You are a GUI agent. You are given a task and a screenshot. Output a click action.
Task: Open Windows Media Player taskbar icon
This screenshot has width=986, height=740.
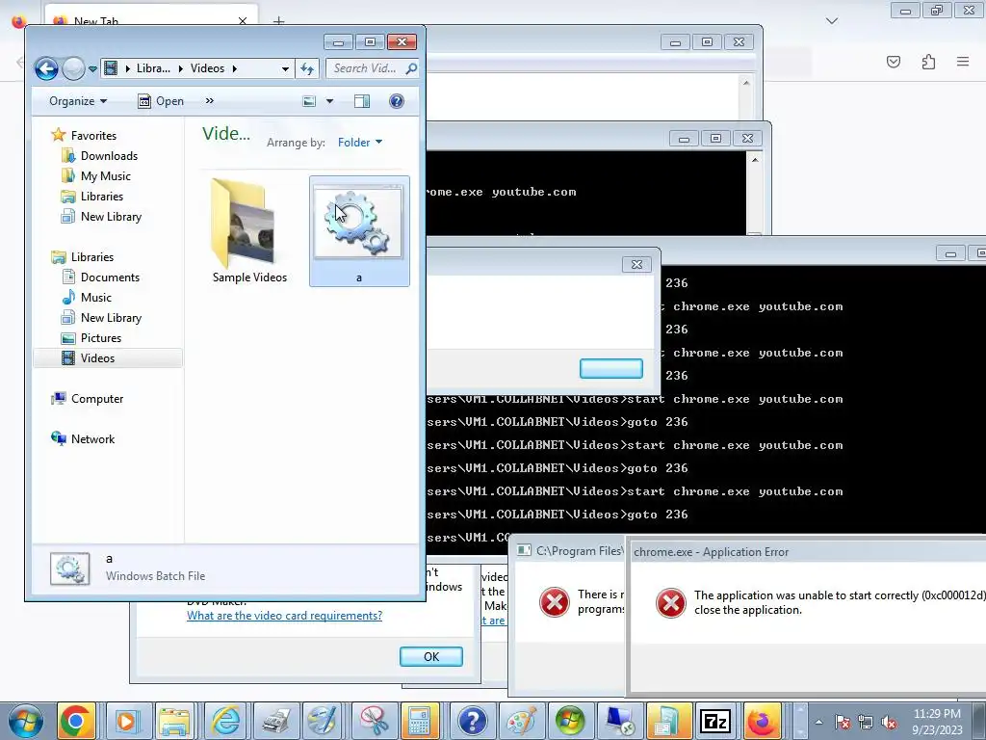tap(126, 721)
